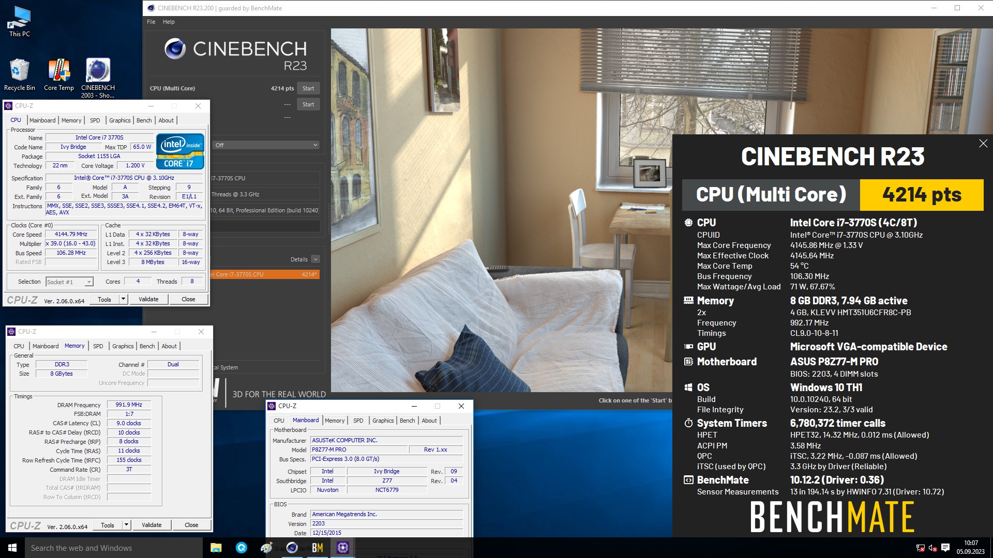The width and height of the screenshot is (993, 558).
Task: Click CPU-Z title icon in top window
Action: (x=8, y=106)
